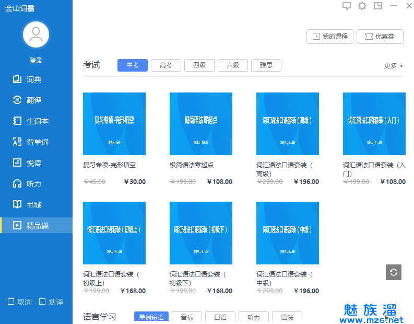414x324 pixels.
Task: Open the 生词本 vocabulary notebook icon
Action: click(x=17, y=121)
